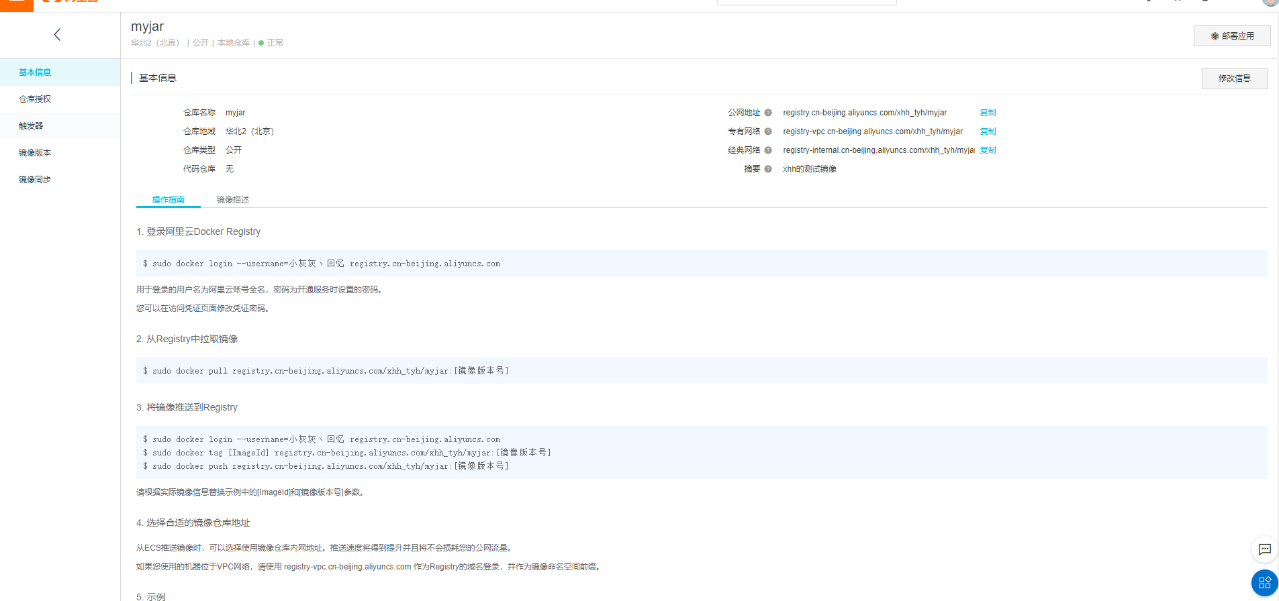Switch to the 操作指南 tab

pos(169,200)
